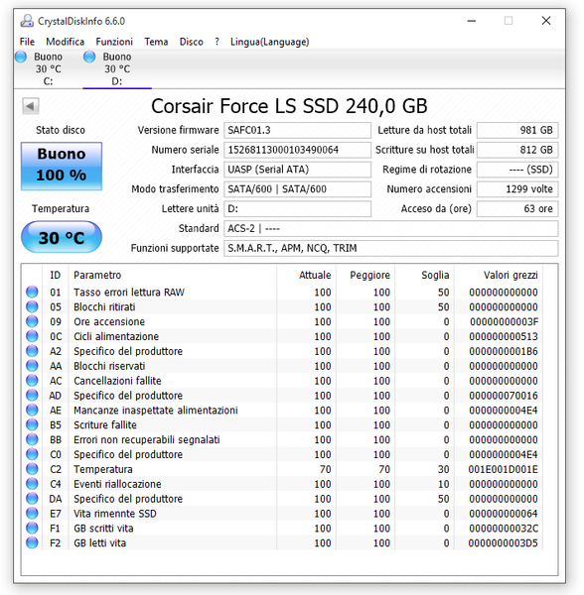This screenshot has height=595, width=584.
Task: Open the ? help menu
Action: click(217, 42)
